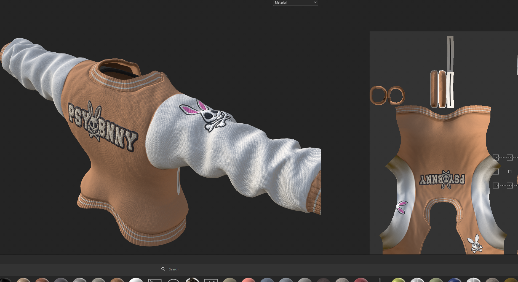The image size is (518, 282).
Task: Select the top-middle transform handle in UV view
Action: (510, 158)
